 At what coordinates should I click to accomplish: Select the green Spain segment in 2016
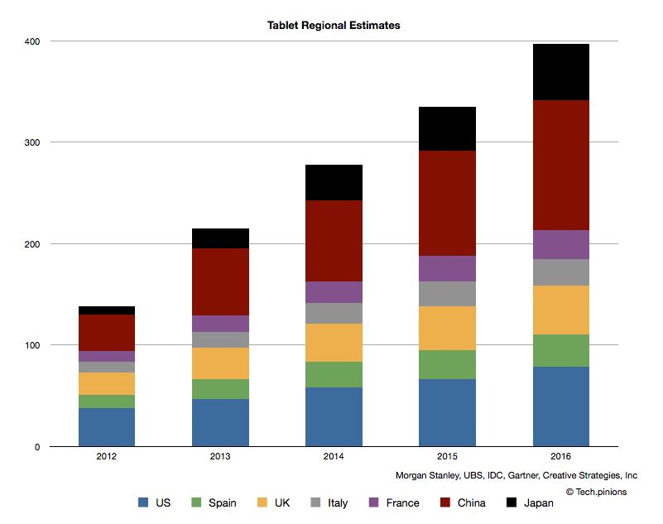(x=560, y=351)
